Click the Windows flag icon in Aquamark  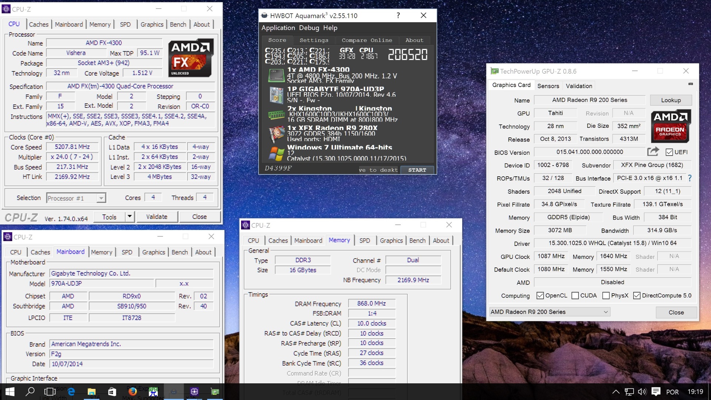pyautogui.click(x=276, y=154)
